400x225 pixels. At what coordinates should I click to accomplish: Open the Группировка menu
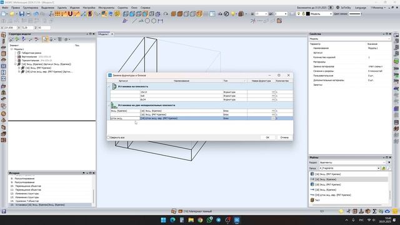click(x=31, y=7)
